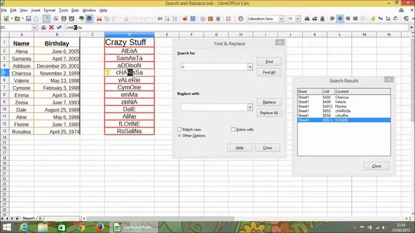Accept cell edit with blue arrow
The image size is (415, 233).
[x=59, y=27]
